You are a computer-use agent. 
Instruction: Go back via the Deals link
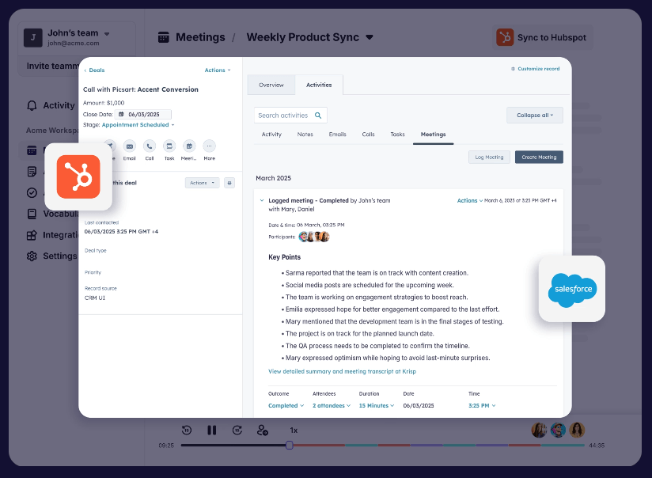pos(94,70)
